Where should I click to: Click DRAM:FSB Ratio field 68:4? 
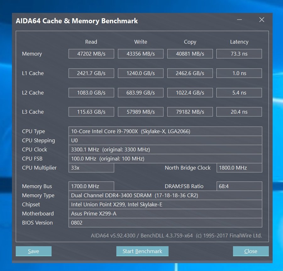coord(239,186)
